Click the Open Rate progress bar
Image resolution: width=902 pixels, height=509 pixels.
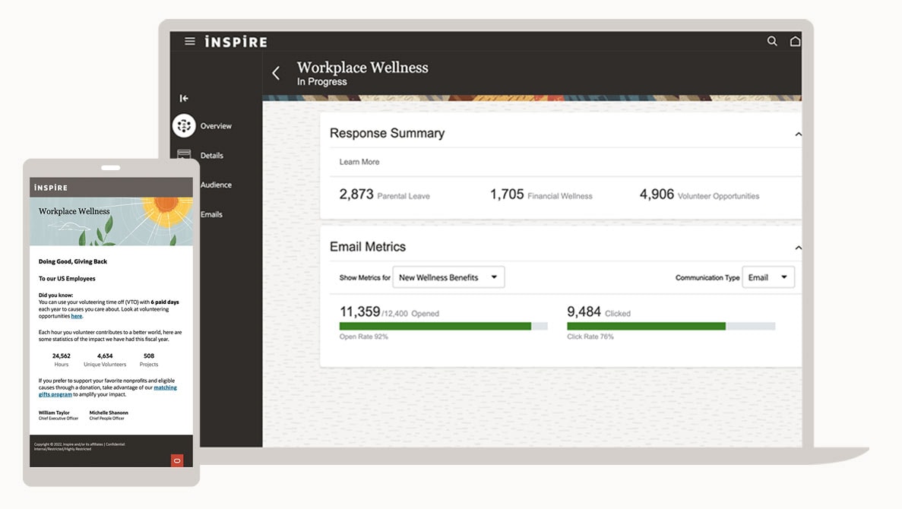click(x=443, y=326)
